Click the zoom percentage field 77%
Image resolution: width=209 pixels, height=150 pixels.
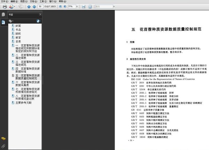(x=72, y=6)
